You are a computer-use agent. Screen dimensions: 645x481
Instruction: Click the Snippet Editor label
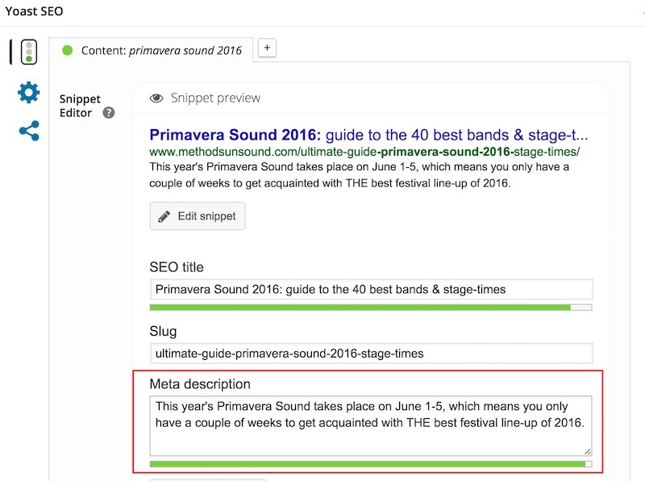pos(80,106)
